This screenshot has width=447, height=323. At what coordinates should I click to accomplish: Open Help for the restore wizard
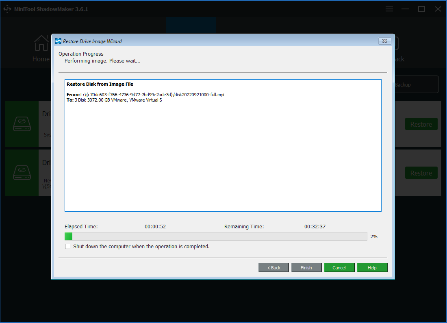coord(372,267)
